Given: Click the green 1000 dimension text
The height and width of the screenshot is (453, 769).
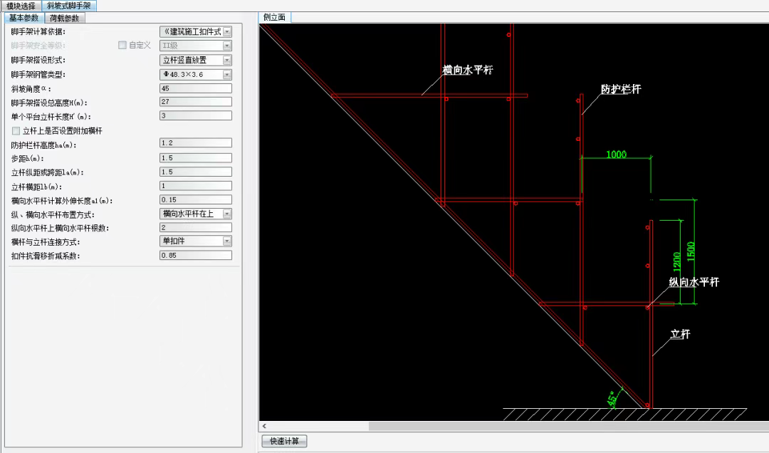Looking at the screenshot, I should pyautogui.click(x=617, y=155).
